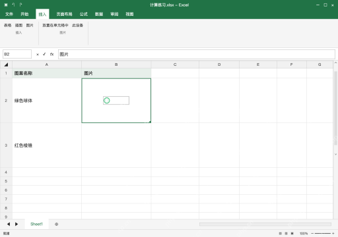Click the 图片 button in insert group
Viewport: 338px width, 237px height.
point(30,26)
